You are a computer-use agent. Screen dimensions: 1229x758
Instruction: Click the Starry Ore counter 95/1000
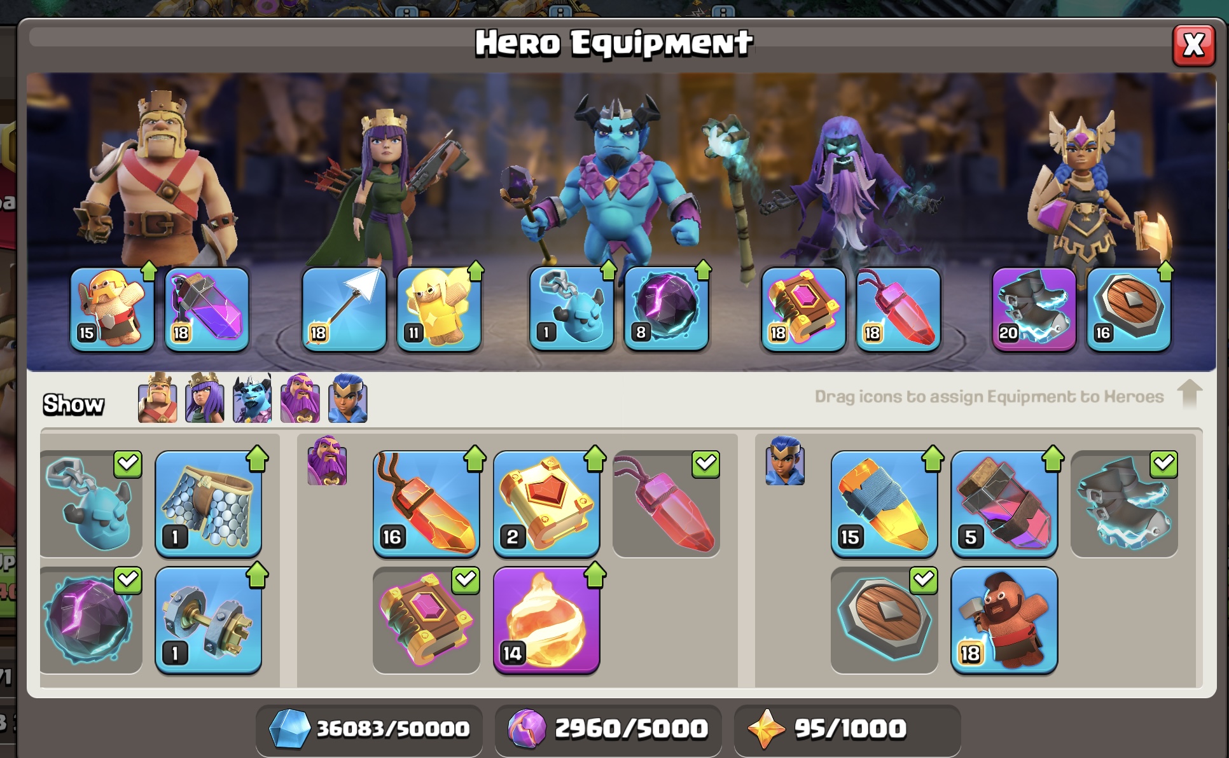tap(847, 729)
